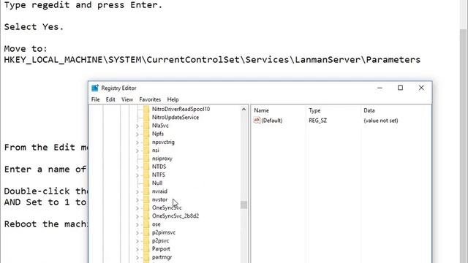
Task: Select the OneSyncSvc_2b8d2 key name
Action: pos(175,216)
